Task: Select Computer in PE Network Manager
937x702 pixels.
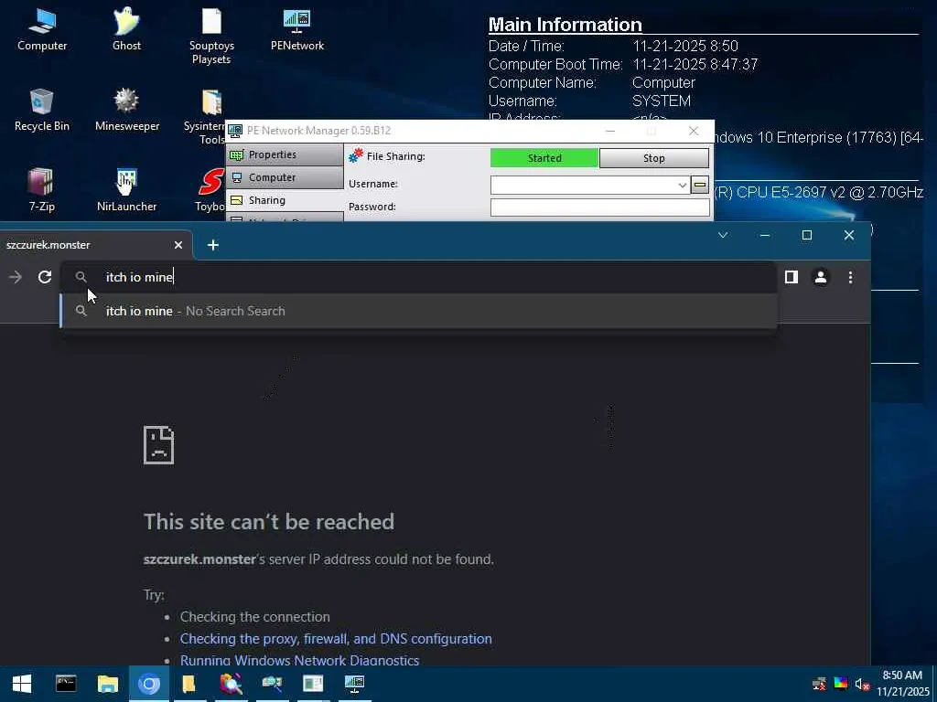Action: point(285,177)
